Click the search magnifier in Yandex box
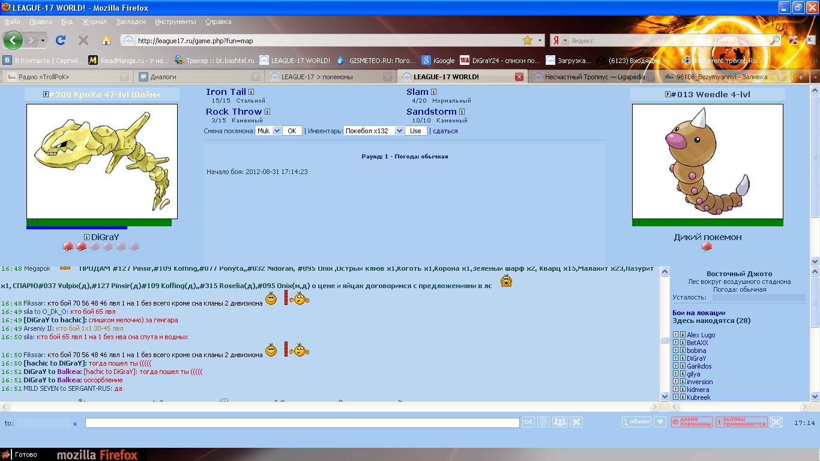820x461 pixels. (x=775, y=40)
